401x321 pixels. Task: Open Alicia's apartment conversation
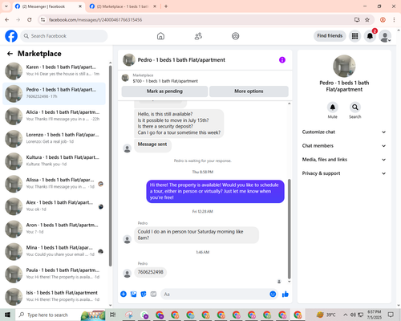(54, 116)
